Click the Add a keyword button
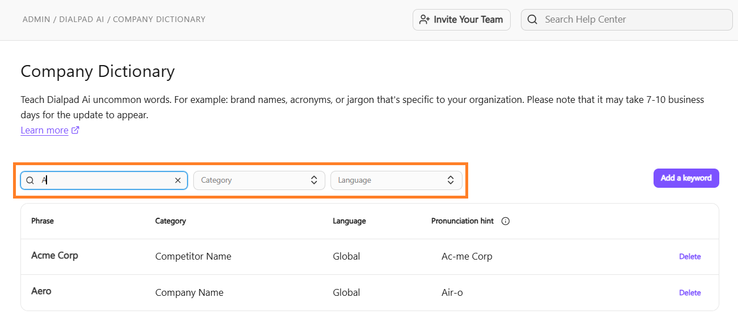This screenshot has width=738, height=319. click(686, 178)
